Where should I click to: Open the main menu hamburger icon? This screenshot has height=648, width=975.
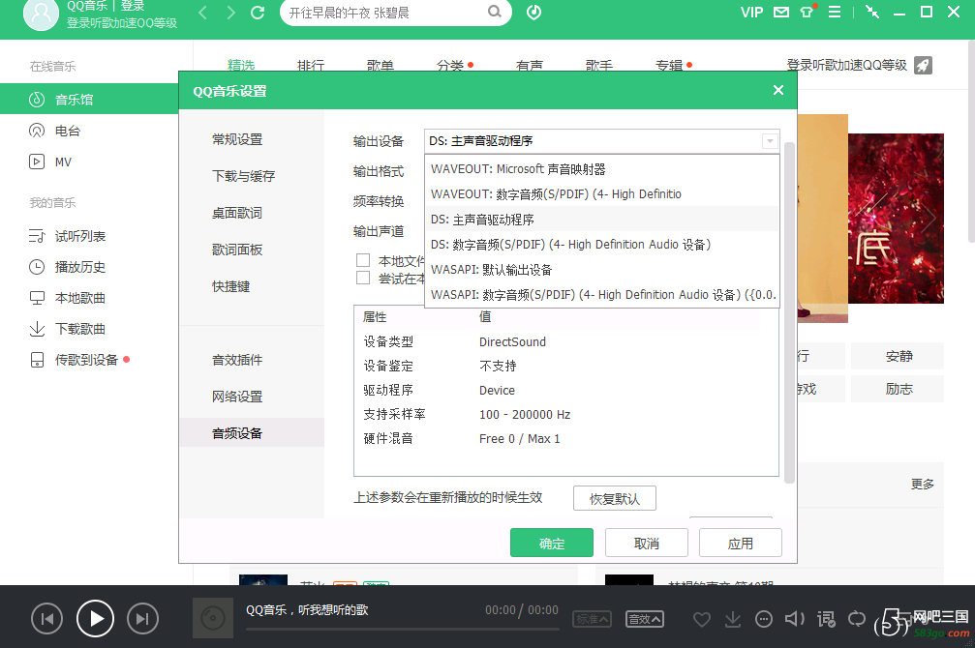[x=835, y=12]
